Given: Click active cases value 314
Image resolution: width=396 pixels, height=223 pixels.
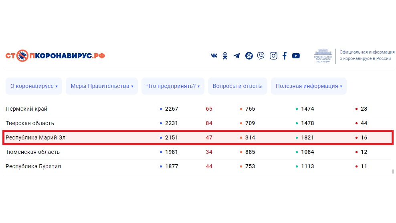Looking at the screenshot, I should [250, 137].
